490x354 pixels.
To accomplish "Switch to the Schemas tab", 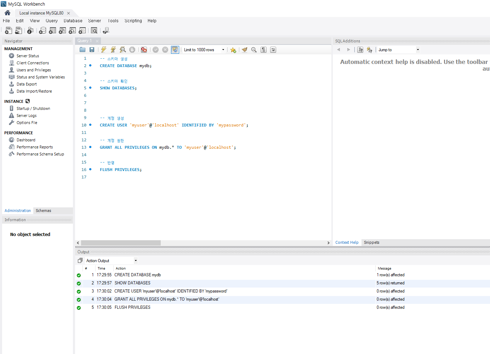I will click(x=44, y=211).
